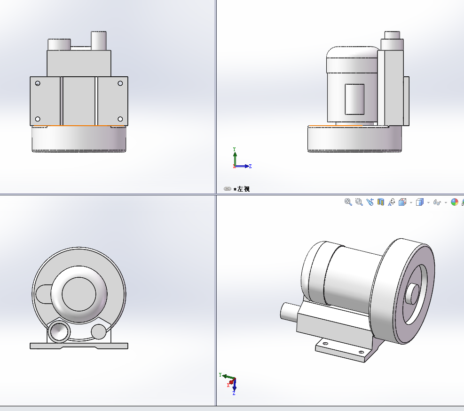Select the blower front view in bottom-left viewport
The image size is (464, 411).
79,298
